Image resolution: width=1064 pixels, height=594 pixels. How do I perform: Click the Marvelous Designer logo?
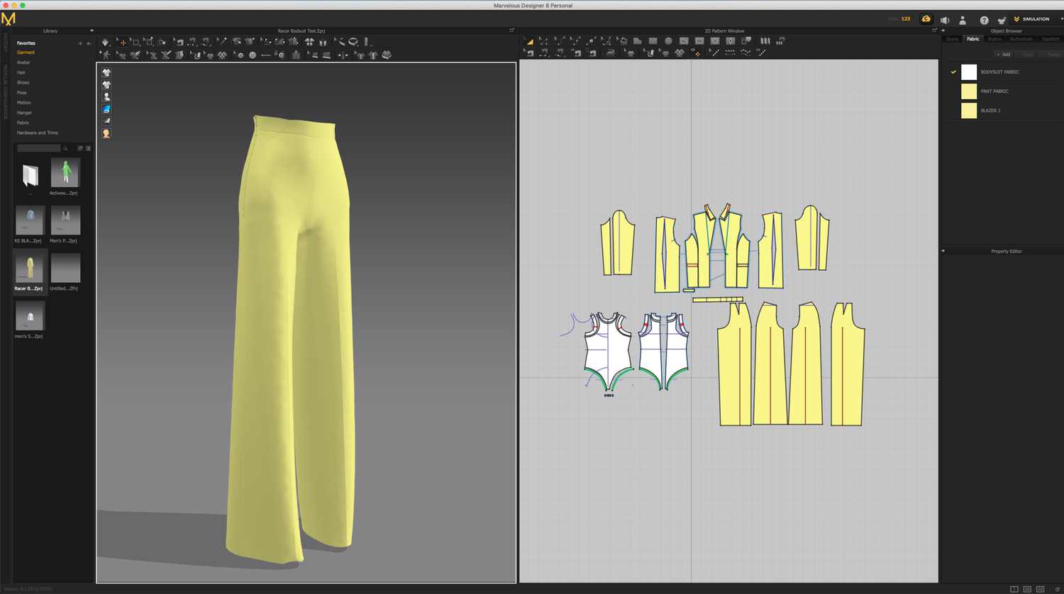click(x=9, y=18)
